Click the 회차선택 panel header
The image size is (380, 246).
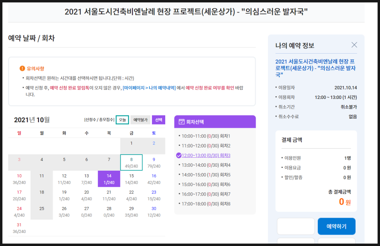[x=215, y=122]
